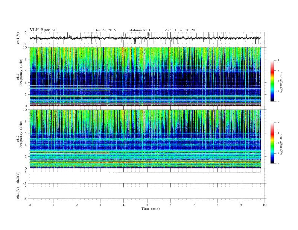This screenshot has height=230, width=298.
Task: Click the ch.1 spectrogram color scale bar
Action: pos(272,81)
